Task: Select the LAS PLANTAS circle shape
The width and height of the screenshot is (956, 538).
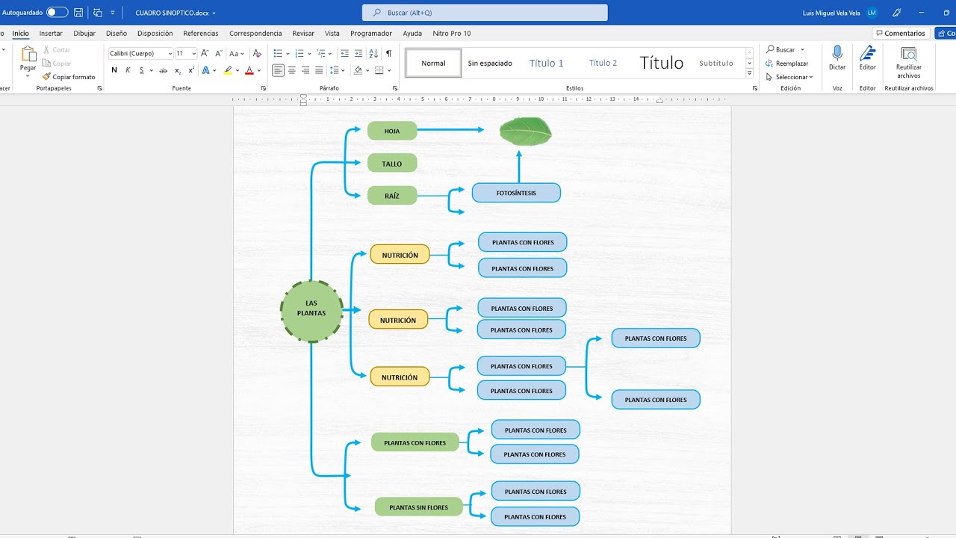Action: [311, 312]
